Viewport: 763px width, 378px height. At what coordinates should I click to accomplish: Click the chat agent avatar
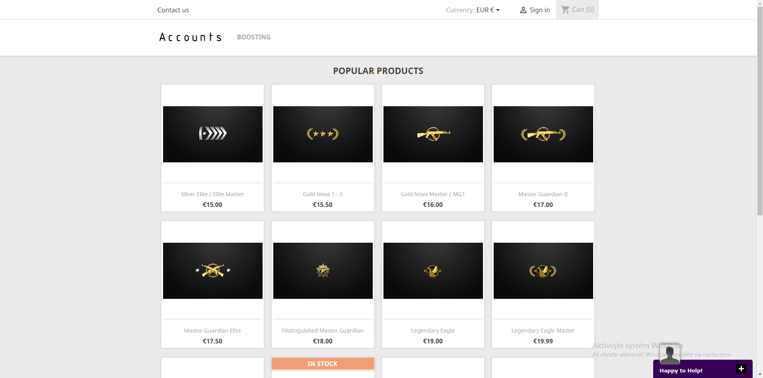tap(670, 355)
